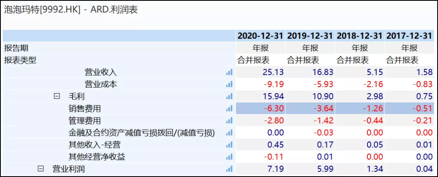Click chart icon for 其他经营净收益 row

tap(230, 157)
